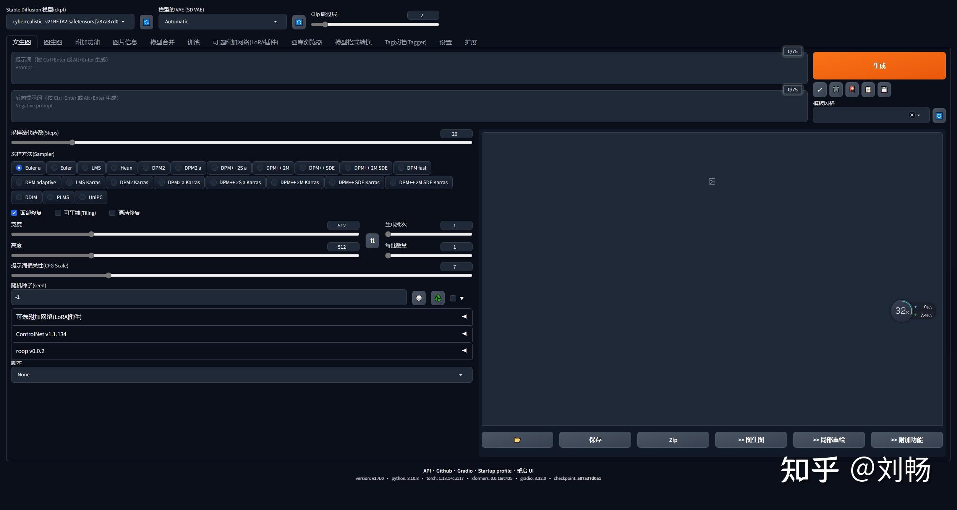Click the folder icon below the image output area
This screenshot has width=957, height=510.
click(517, 440)
